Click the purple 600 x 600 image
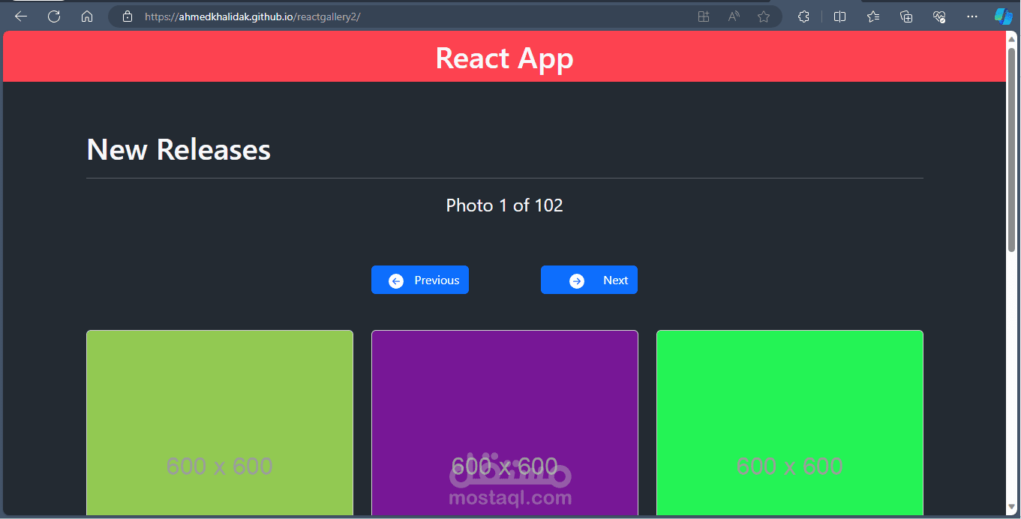 (504, 422)
